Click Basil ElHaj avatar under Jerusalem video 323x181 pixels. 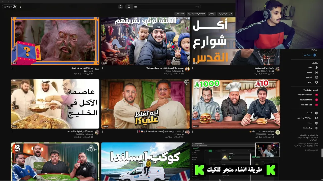click(x=278, y=69)
